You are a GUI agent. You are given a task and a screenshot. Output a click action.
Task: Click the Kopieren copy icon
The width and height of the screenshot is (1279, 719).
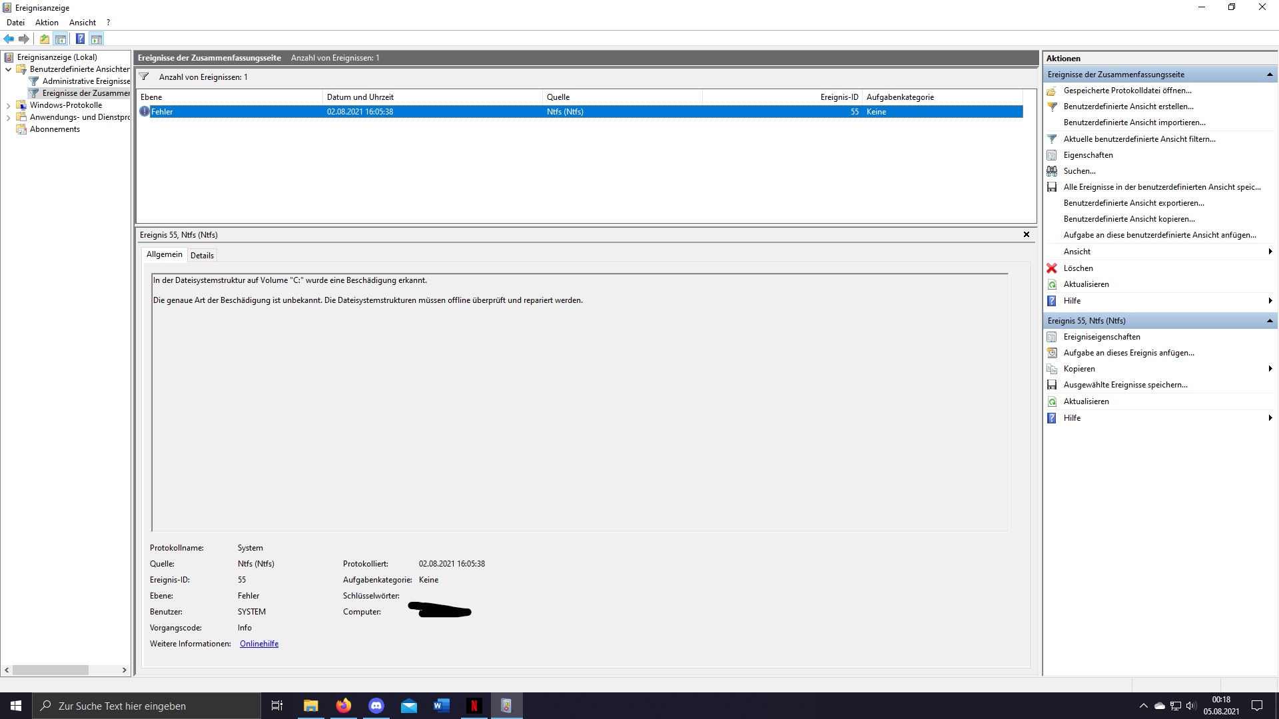1053,368
